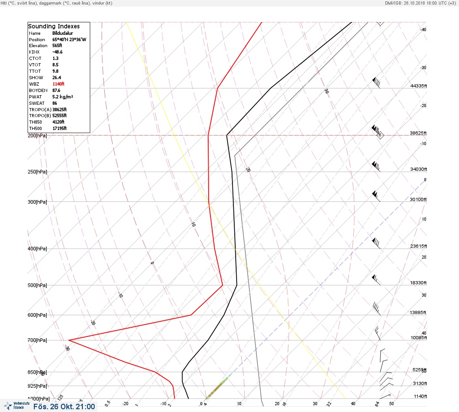Image resolution: width=459 pixels, height=412 pixels.
Task: Click the 34030ft altitude label
Action: [419, 169]
